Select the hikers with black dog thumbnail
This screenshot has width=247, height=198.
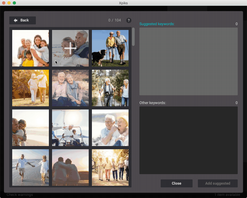[x=110, y=48]
